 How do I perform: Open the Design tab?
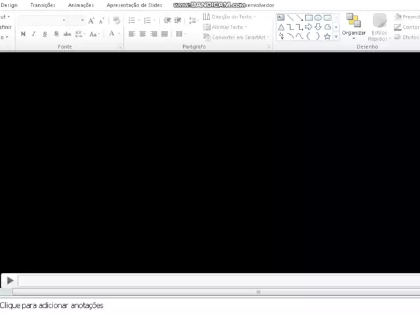9,5
